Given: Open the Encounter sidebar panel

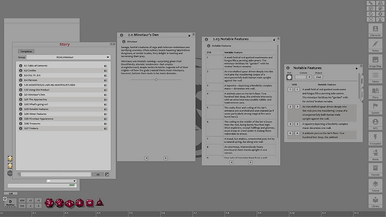Looking at the screenshot, I should tap(375, 139).
